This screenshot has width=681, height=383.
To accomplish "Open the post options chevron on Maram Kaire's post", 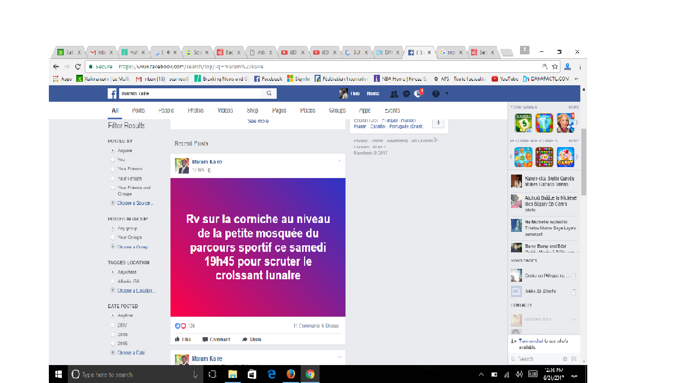I will [x=340, y=161].
